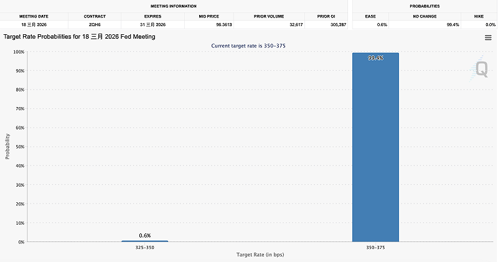Click the EASE column header
This screenshot has height=262, width=498.
[370, 16]
